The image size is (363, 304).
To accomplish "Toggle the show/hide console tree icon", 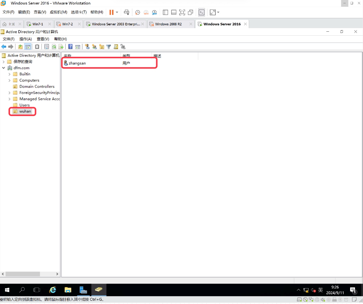I will [x=28, y=47].
